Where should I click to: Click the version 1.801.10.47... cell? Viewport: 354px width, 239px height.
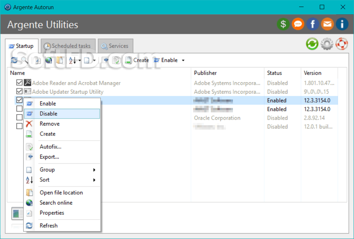pos(319,83)
